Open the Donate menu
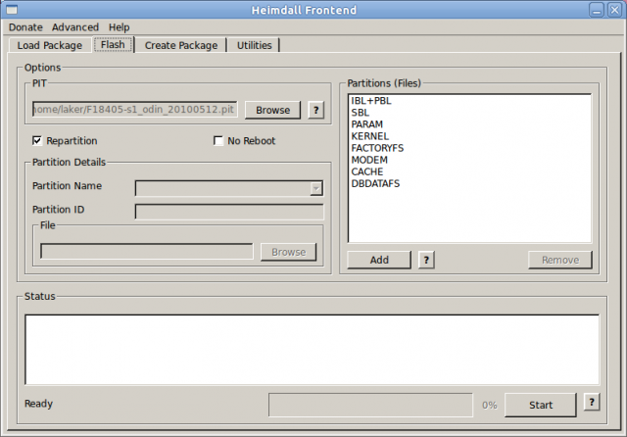Image resolution: width=627 pixels, height=437 pixels. [25, 27]
